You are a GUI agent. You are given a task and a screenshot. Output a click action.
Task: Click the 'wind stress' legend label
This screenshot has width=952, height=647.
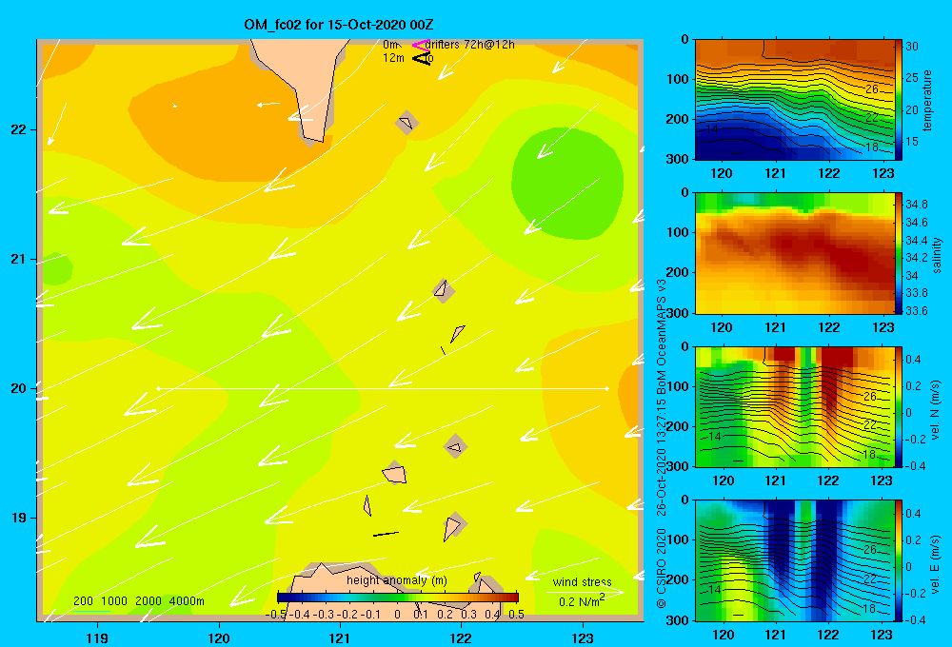[582, 581]
